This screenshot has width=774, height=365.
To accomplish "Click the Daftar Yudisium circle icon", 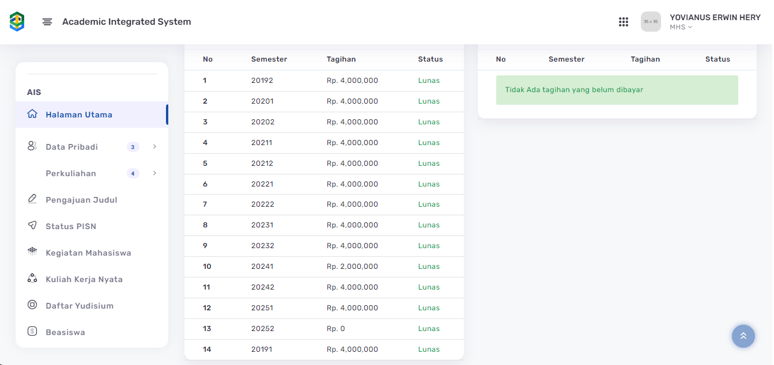I will coord(32,305).
